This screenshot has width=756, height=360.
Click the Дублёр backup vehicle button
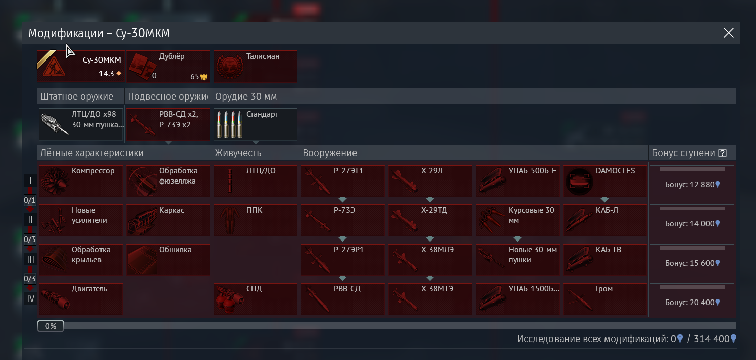tap(168, 66)
